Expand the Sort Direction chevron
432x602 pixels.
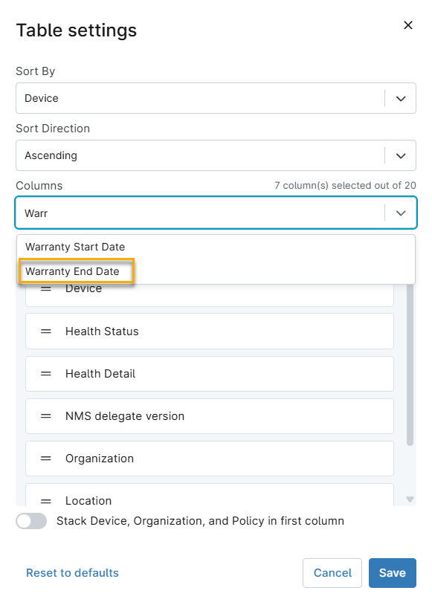coord(401,156)
